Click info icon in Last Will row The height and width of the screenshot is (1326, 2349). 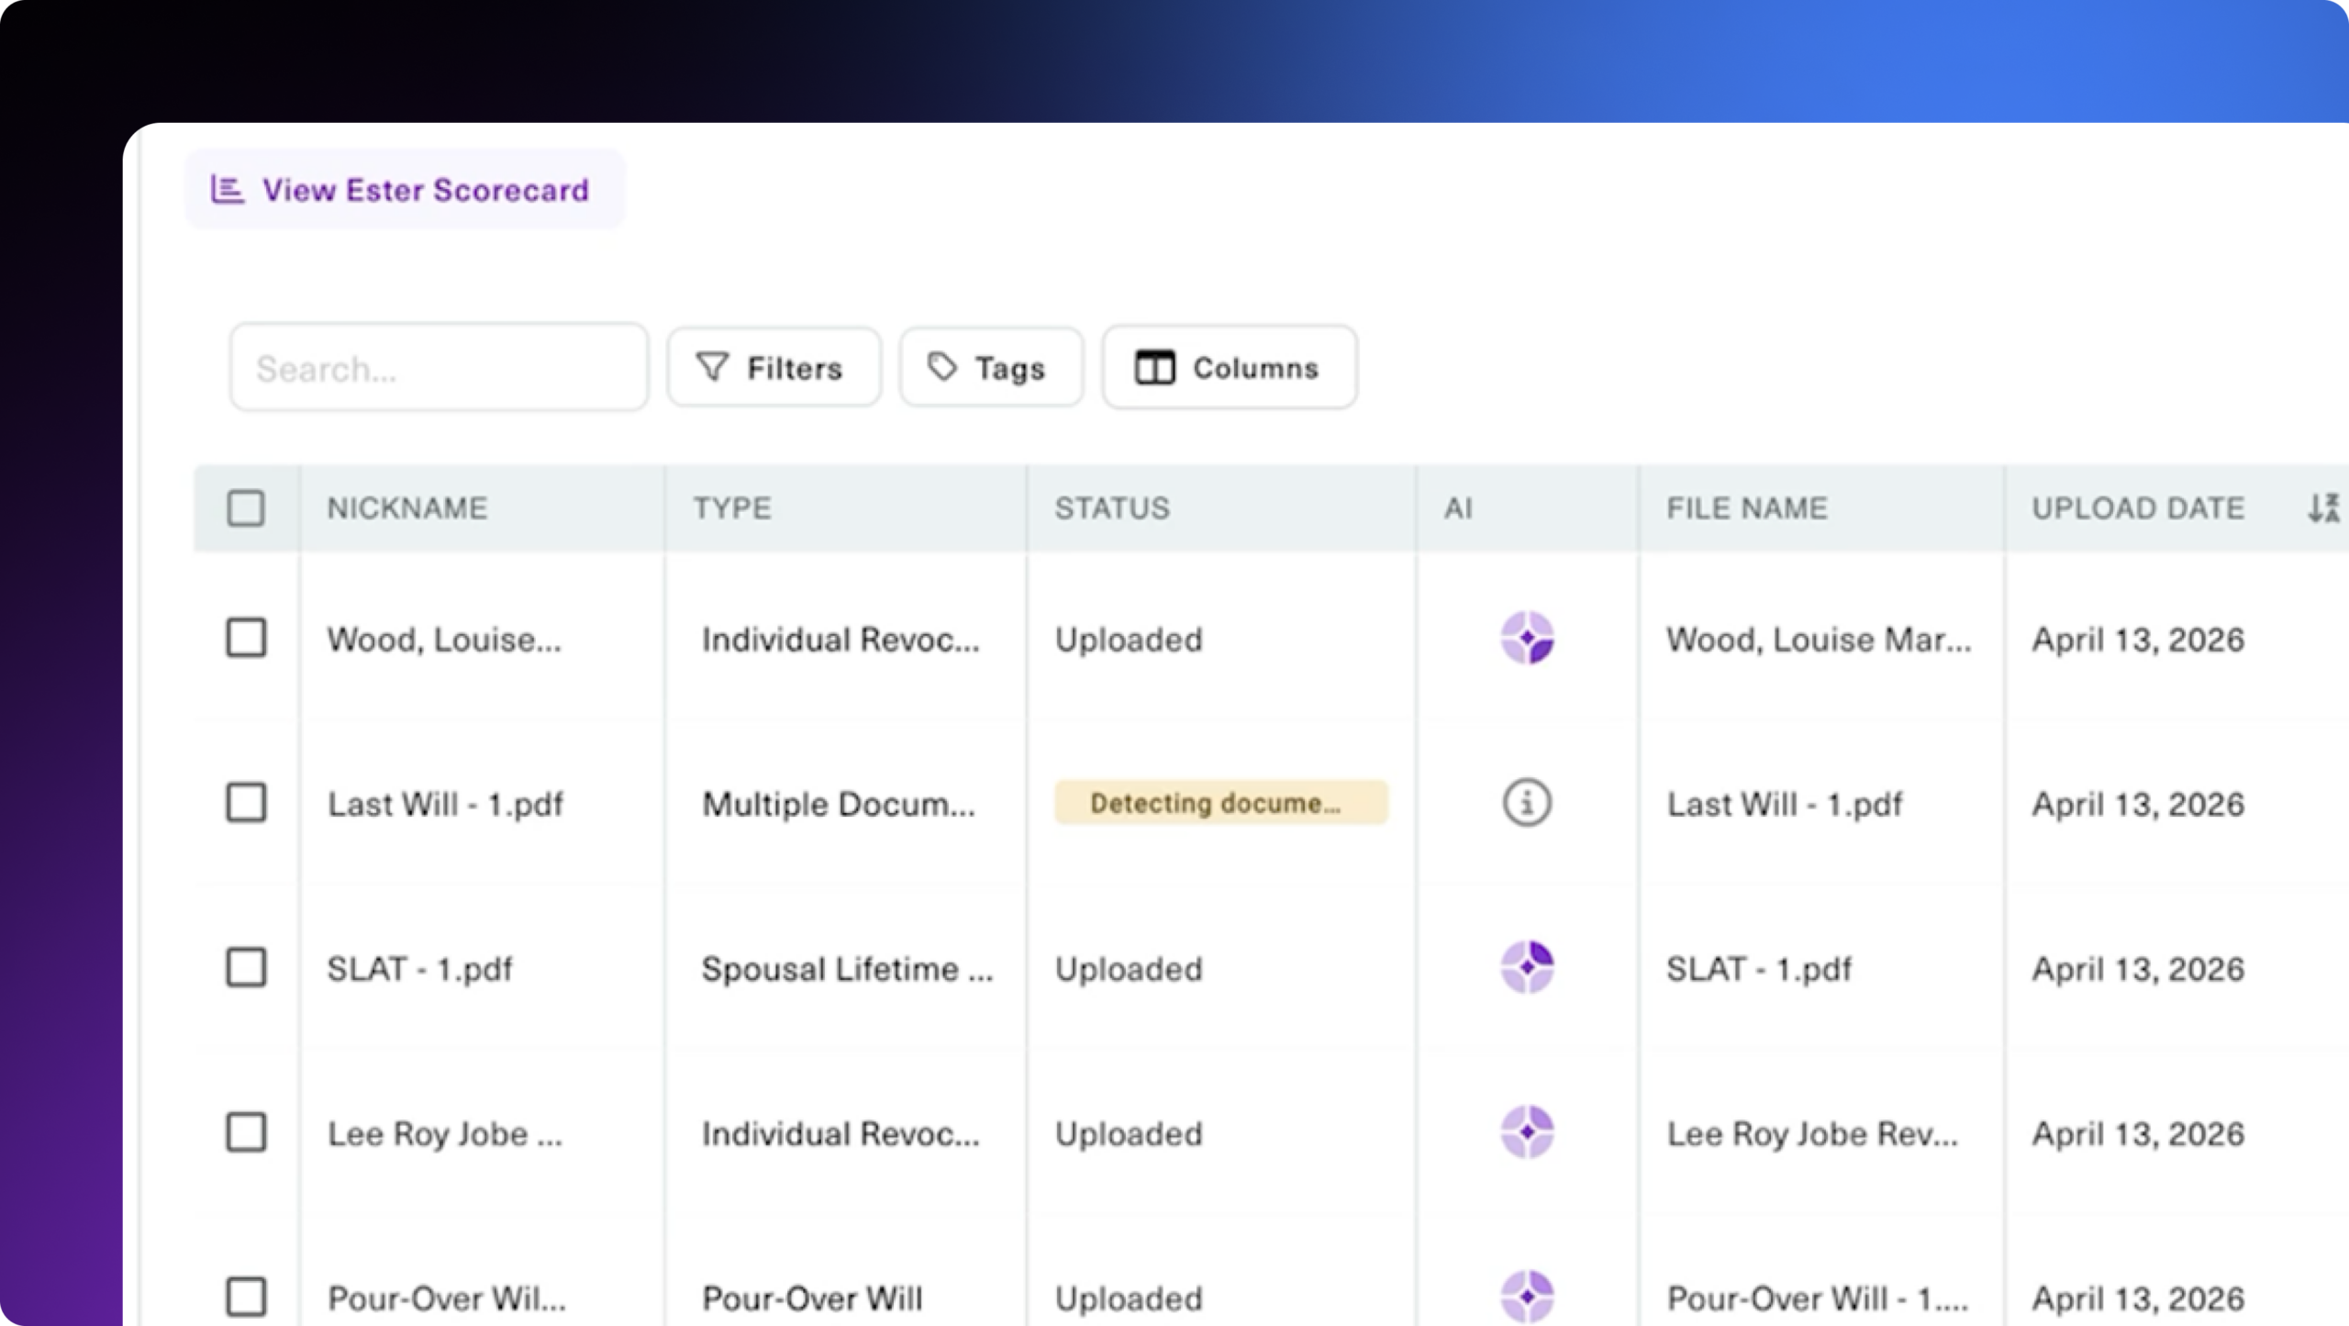1527,803
